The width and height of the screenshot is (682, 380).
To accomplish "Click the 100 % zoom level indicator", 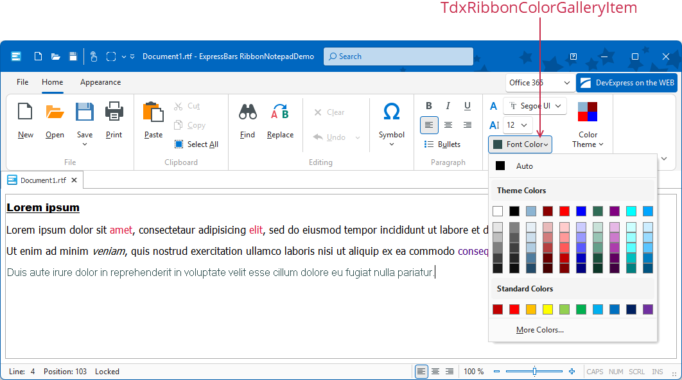I will 474,371.
